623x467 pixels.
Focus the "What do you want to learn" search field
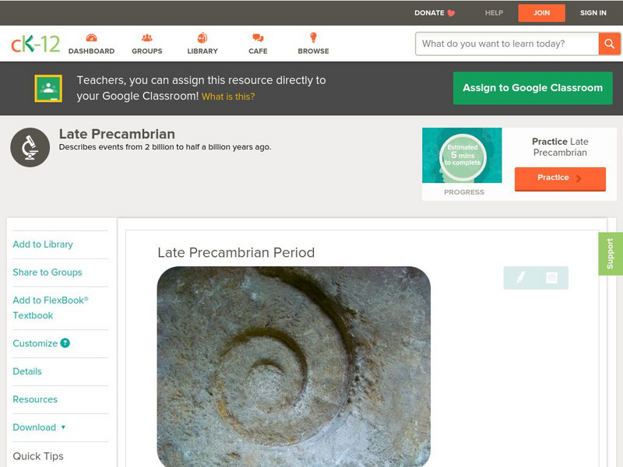tap(508, 44)
